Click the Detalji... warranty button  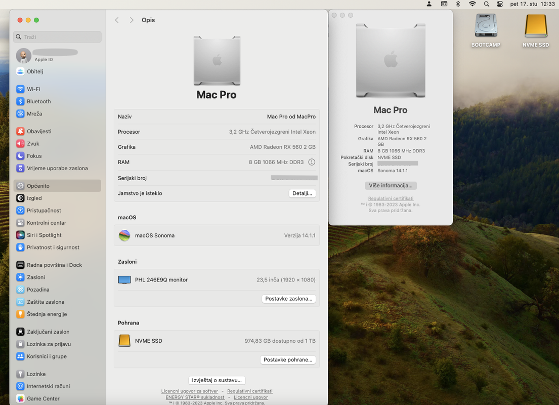point(302,193)
